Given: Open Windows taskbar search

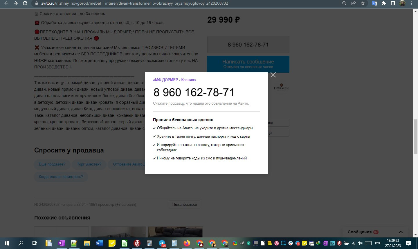Looking at the screenshot, I should tap(21, 243).
